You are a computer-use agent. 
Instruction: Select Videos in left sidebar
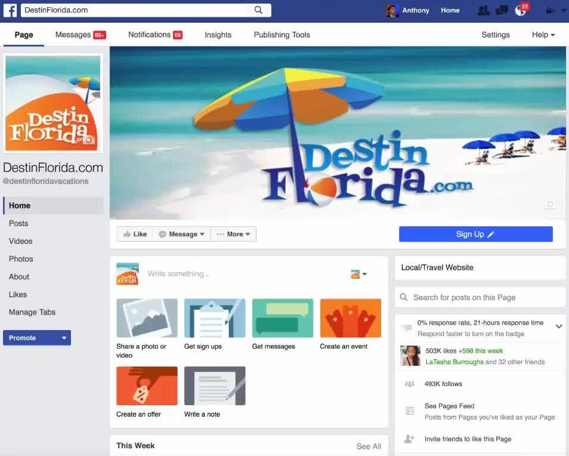[x=21, y=241]
